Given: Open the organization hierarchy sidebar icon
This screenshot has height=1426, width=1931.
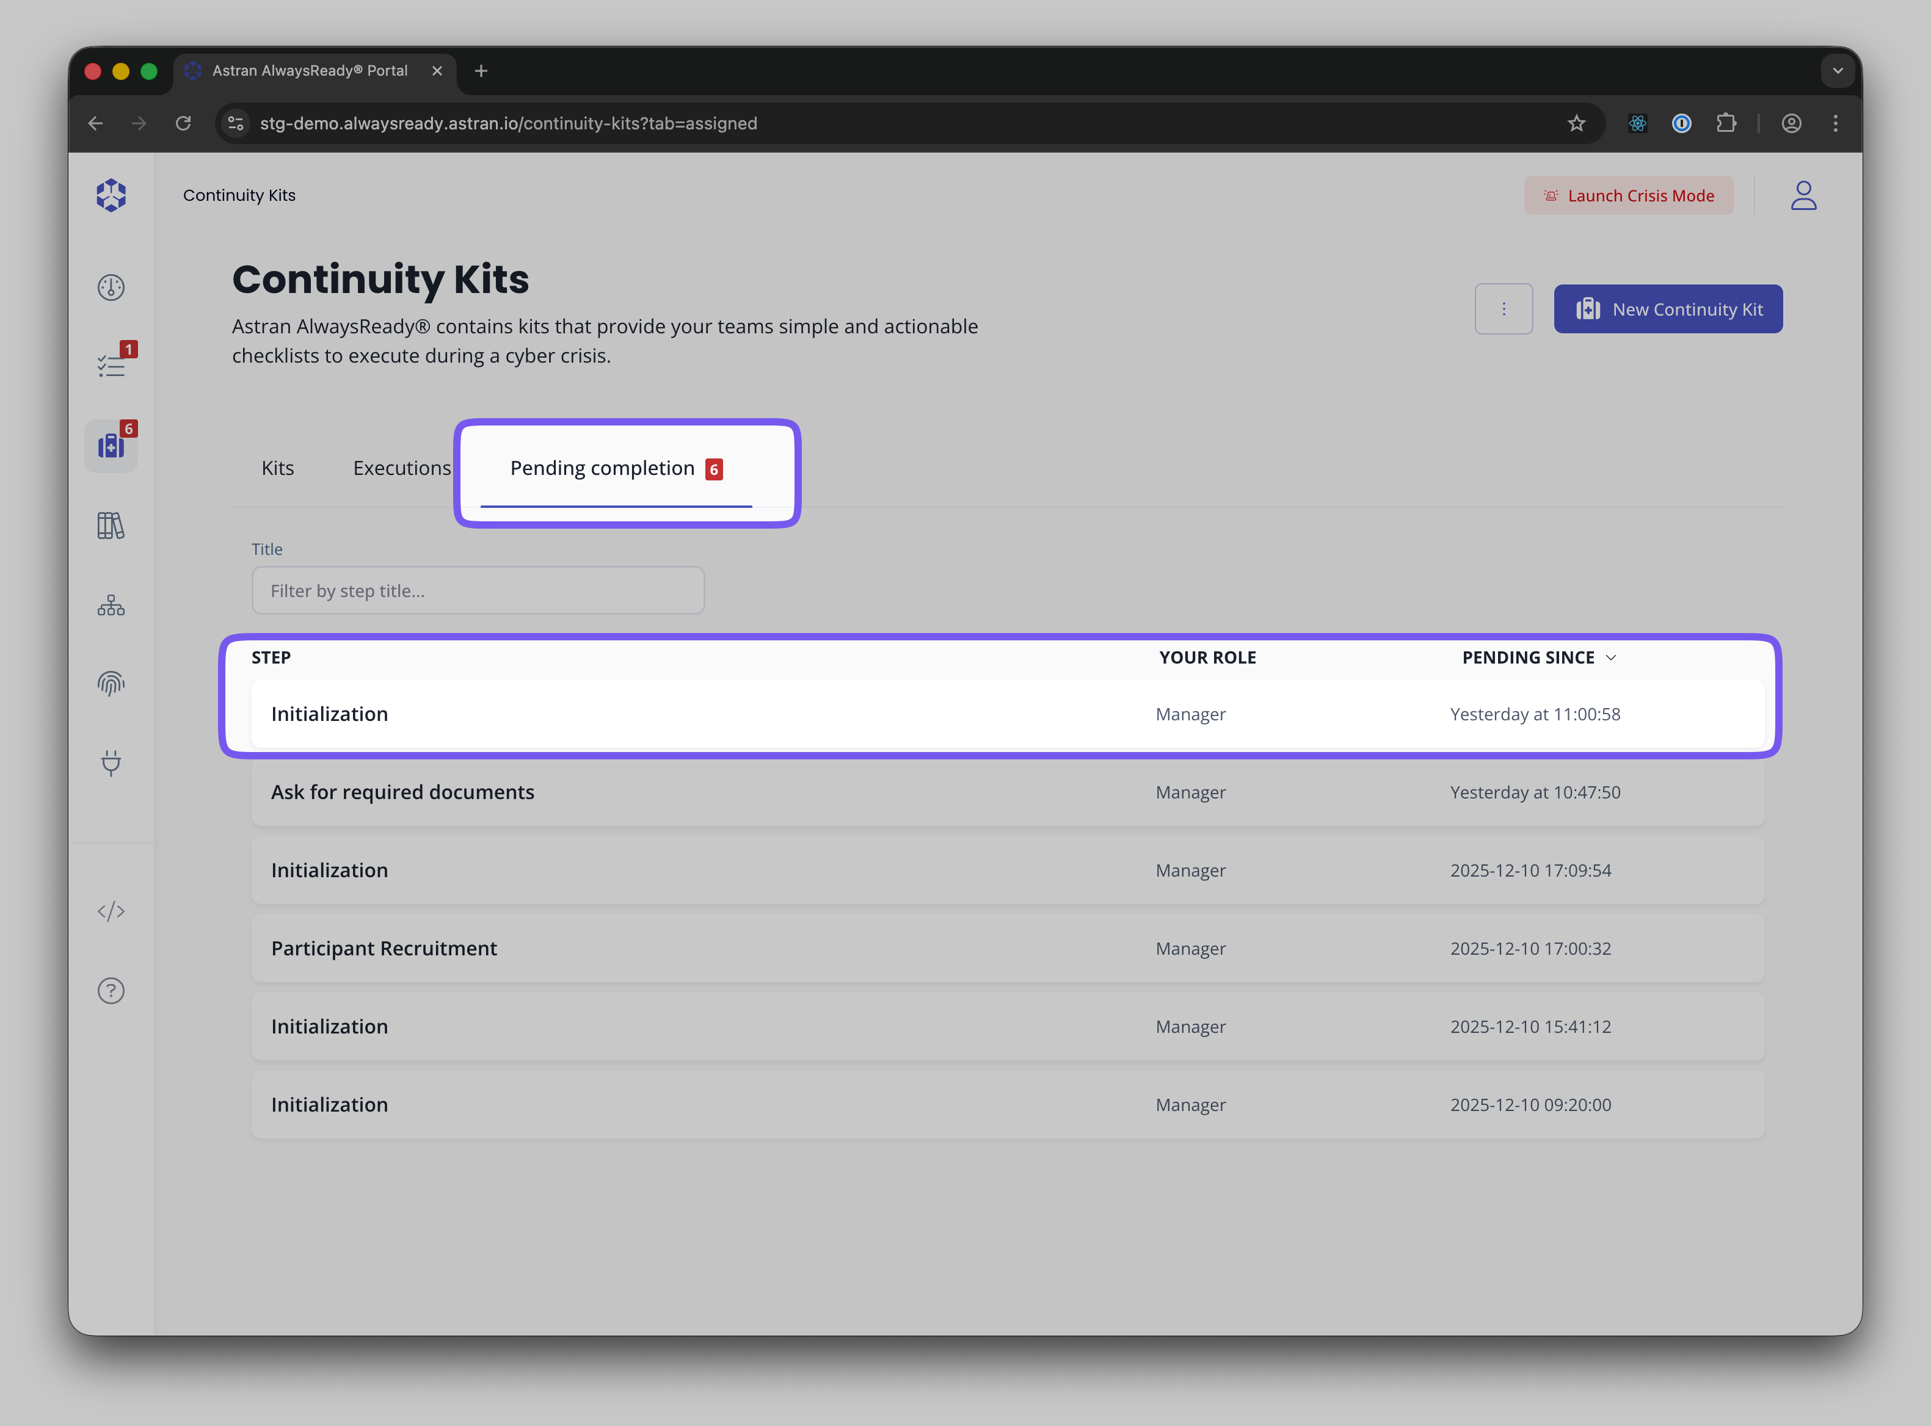Looking at the screenshot, I should coord(111,605).
